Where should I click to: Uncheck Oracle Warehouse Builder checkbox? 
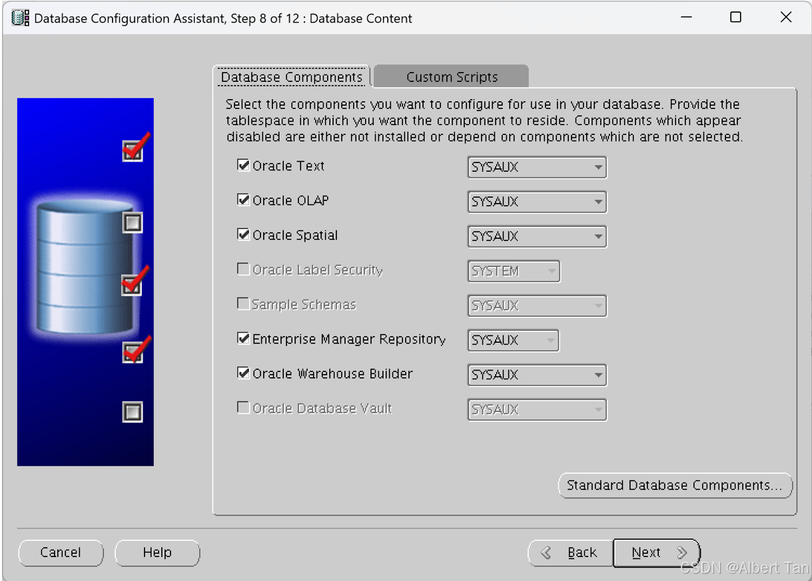[244, 373]
